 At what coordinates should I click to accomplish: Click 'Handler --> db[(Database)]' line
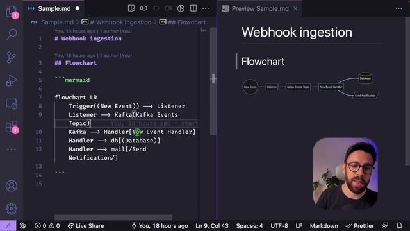pos(114,141)
